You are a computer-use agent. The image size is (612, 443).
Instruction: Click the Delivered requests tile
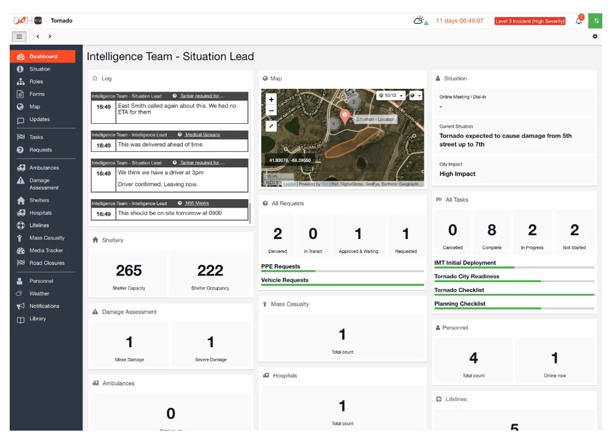click(277, 236)
